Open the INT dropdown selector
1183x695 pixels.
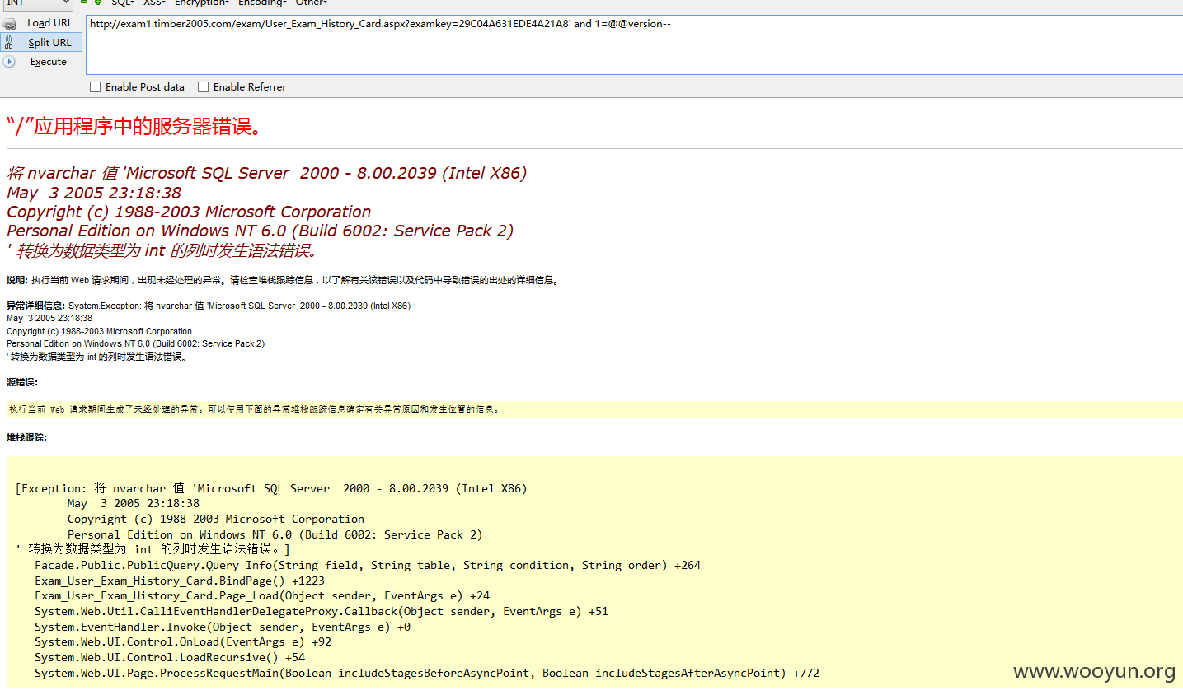coord(37,4)
